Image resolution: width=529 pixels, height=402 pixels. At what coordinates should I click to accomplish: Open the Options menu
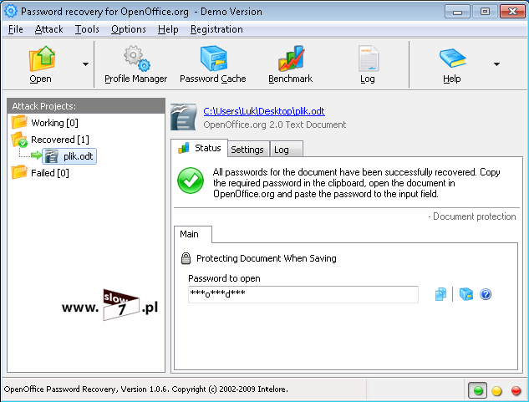[x=129, y=29]
